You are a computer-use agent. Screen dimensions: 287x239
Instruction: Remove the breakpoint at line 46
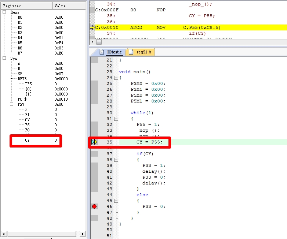point(94,206)
